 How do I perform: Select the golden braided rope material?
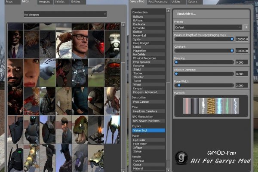click(x=211, y=106)
